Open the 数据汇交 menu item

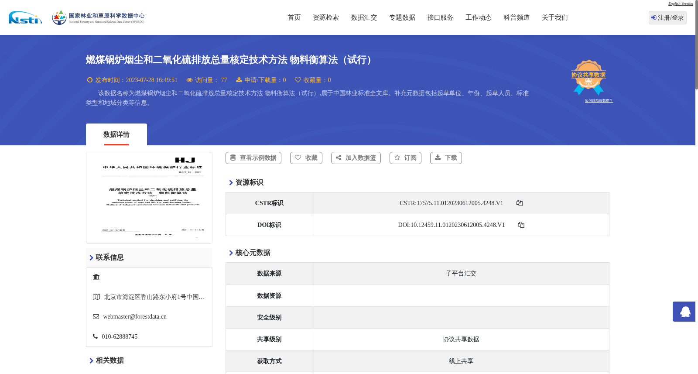[x=364, y=17]
